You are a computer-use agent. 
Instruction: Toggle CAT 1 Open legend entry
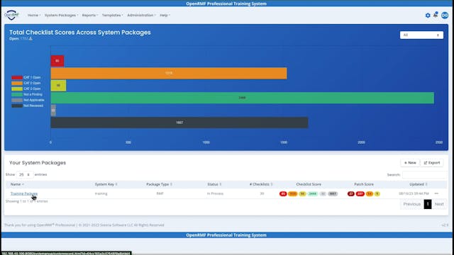coord(26,77)
